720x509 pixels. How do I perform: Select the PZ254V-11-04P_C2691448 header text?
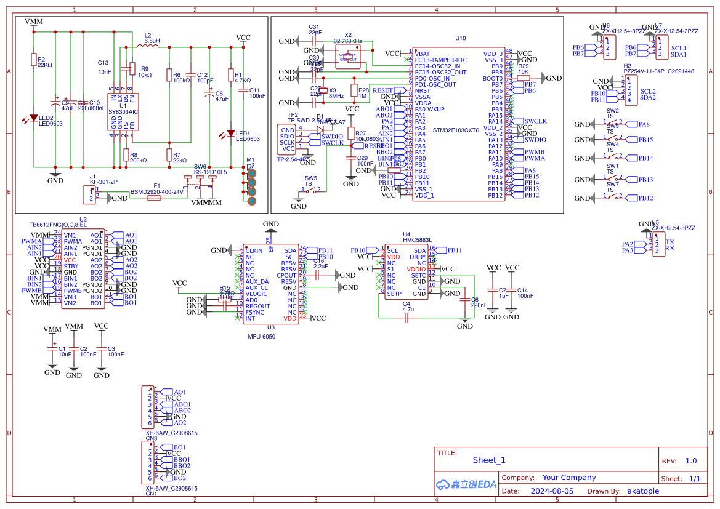click(x=659, y=71)
